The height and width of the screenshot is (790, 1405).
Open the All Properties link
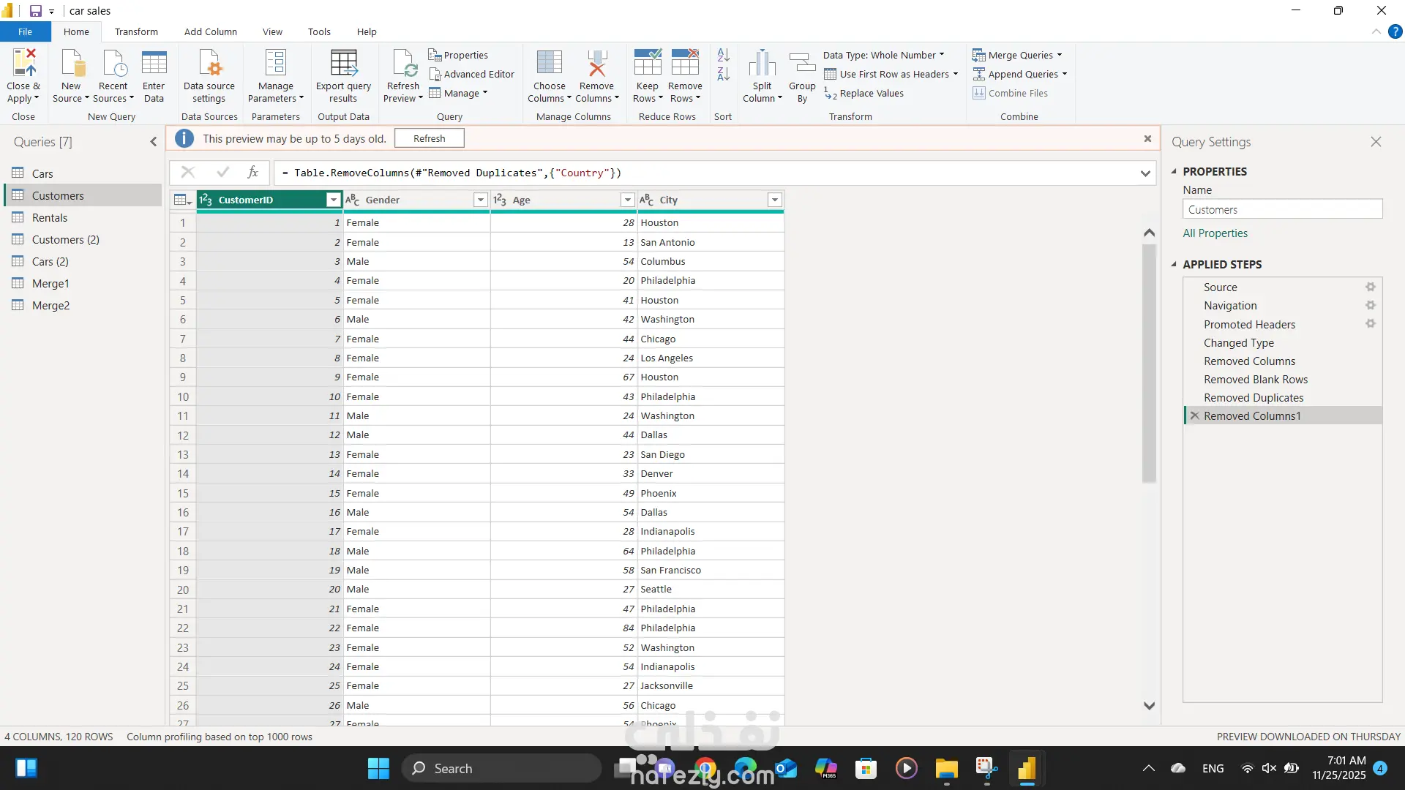[x=1215, y=233]
